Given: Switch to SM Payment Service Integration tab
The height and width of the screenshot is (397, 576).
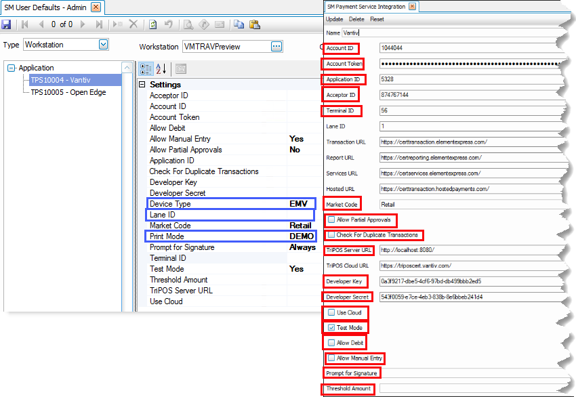Looking at the screenshot, I should [x=366, y=7].
